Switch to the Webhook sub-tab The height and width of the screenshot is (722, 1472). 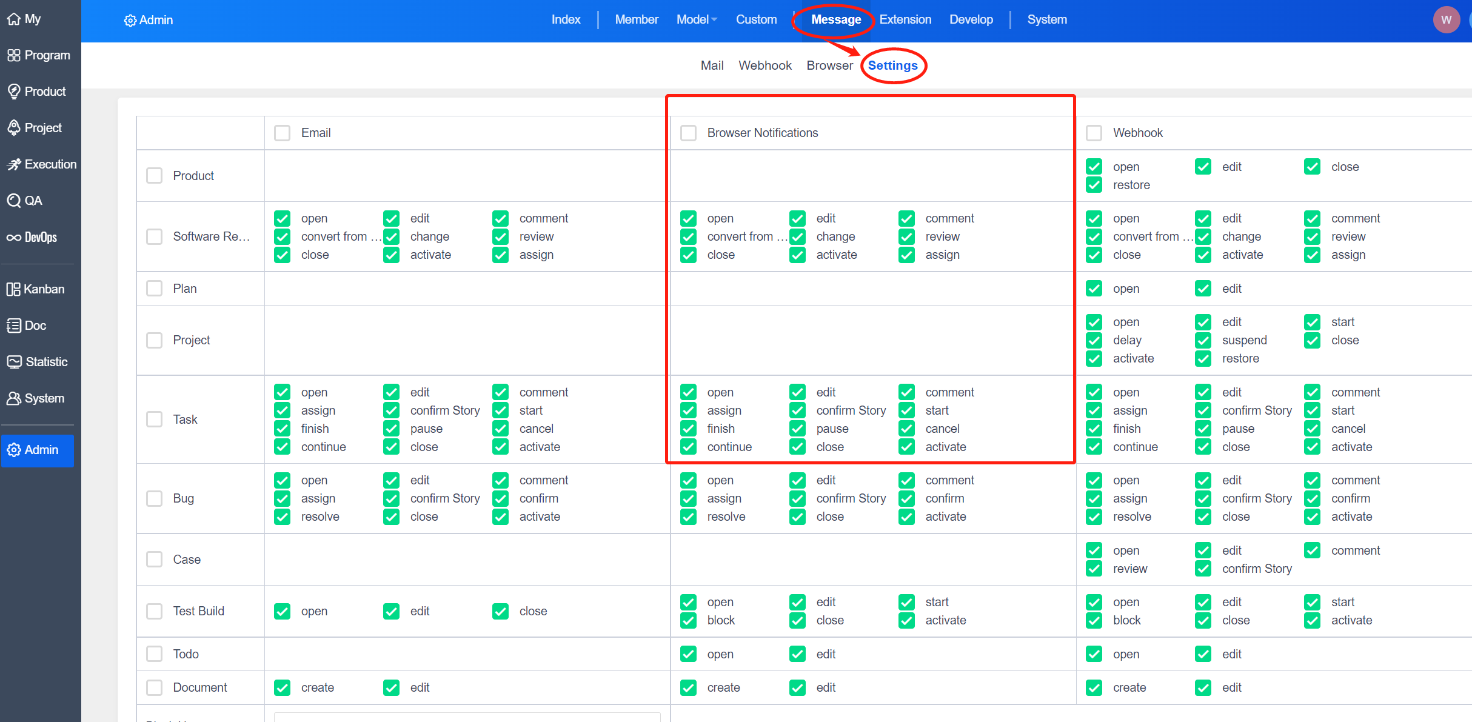(764, 65)
